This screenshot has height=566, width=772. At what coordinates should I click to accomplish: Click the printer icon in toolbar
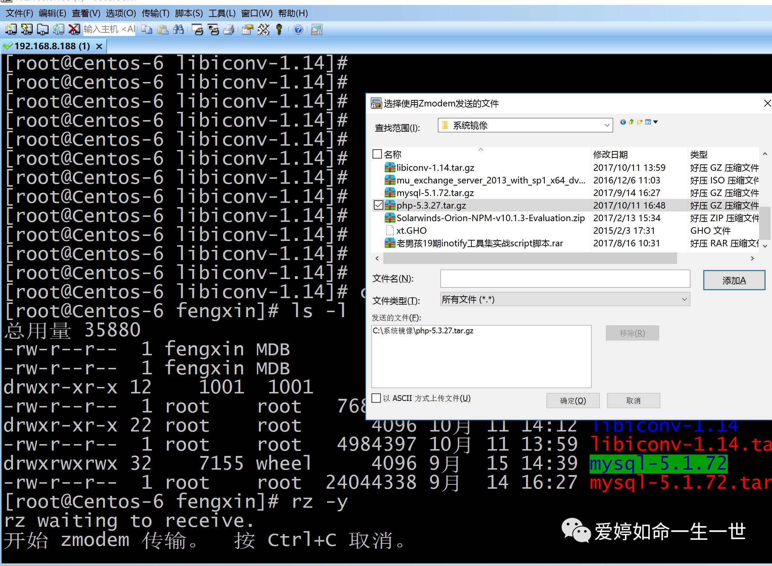coord(229,29)
